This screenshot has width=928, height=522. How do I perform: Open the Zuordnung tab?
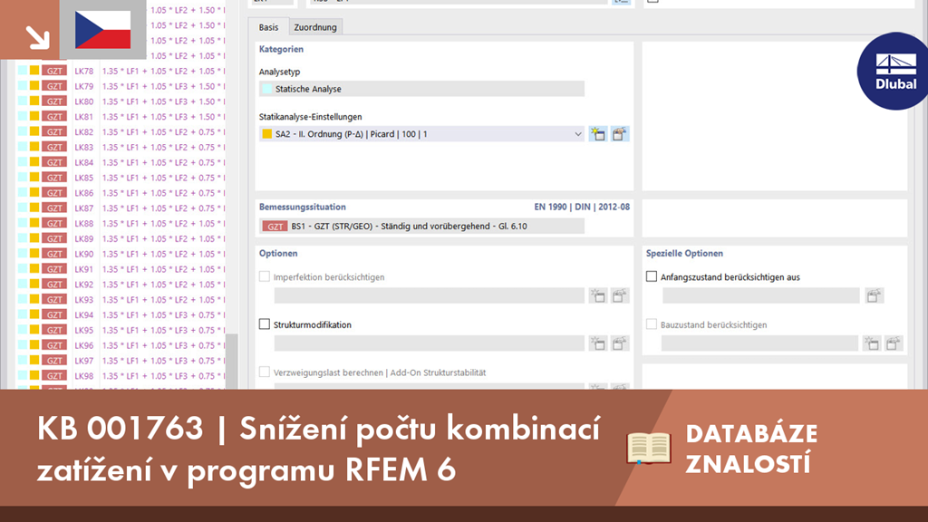pyautogui.click(x=315, y=27)
